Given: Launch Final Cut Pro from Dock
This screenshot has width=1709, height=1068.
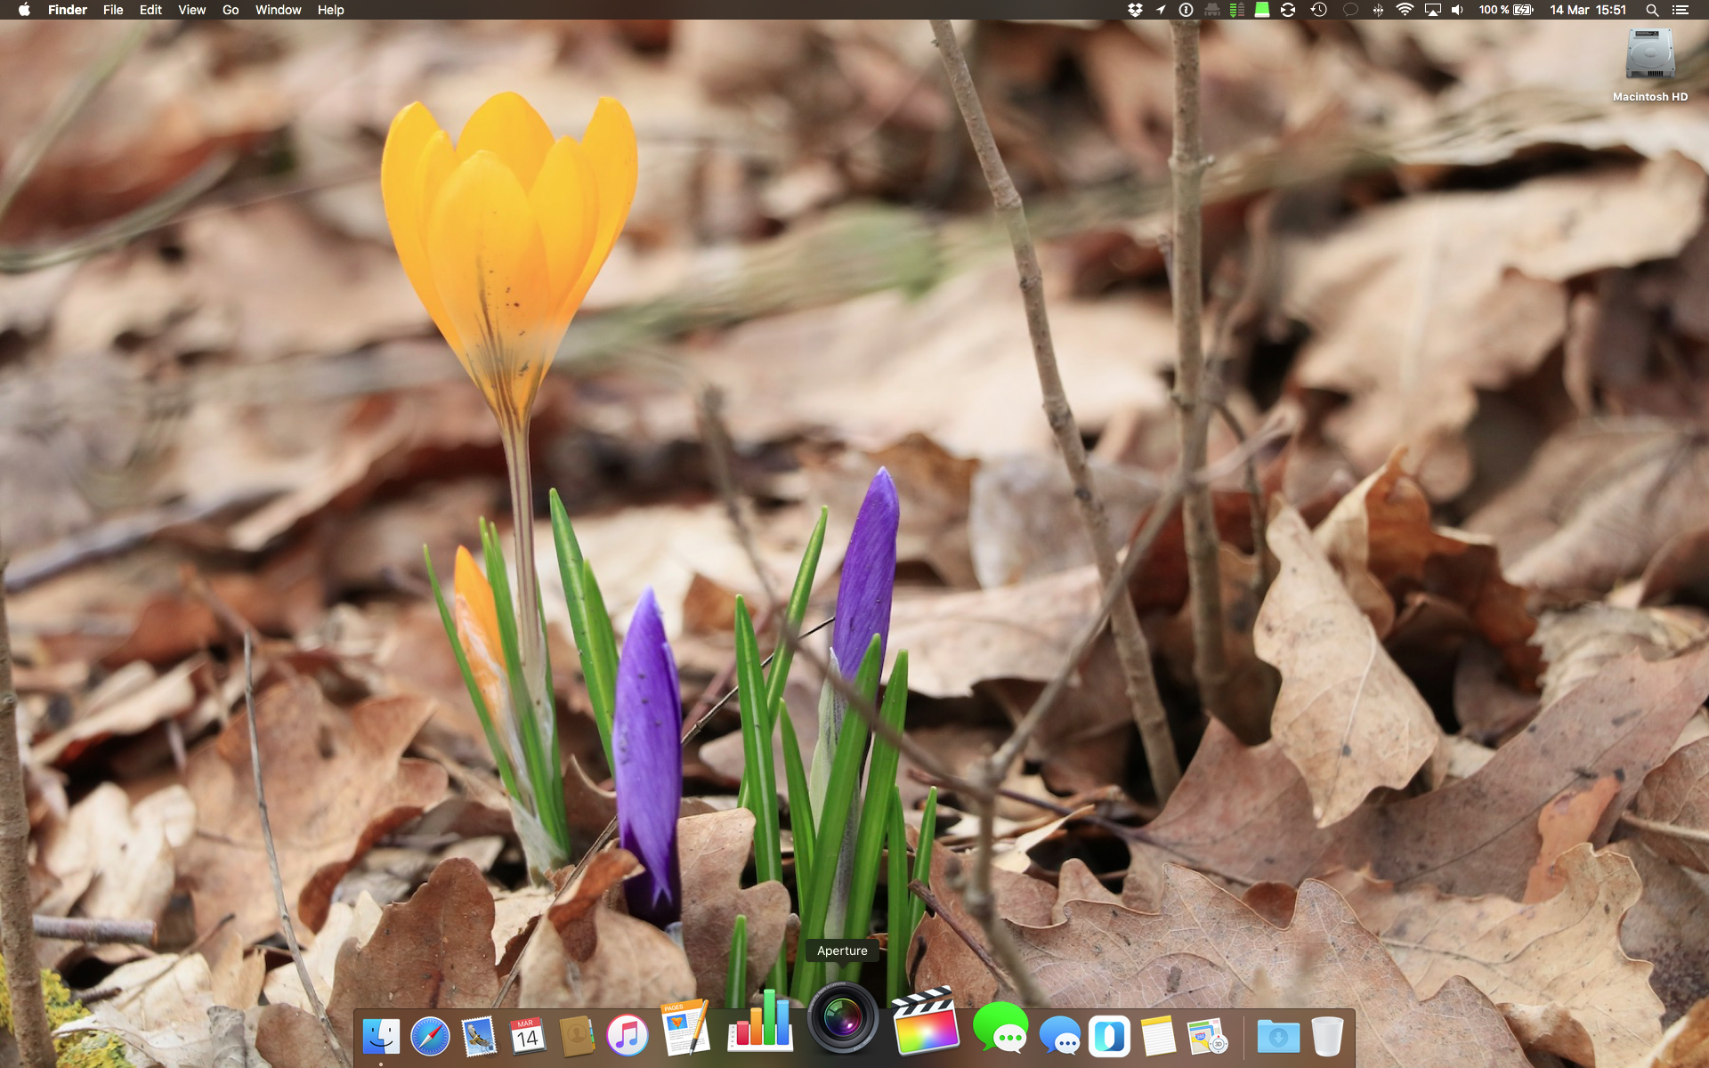Looking at the screenshot, I should coord(925,1023).
